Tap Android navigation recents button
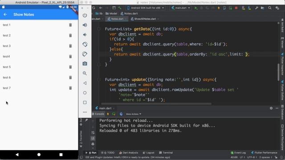The height and width of the screenshot is (160, 285). pyautogui.click(x=61, y=155)
